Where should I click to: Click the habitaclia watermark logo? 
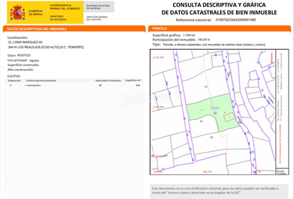(146, 99)
